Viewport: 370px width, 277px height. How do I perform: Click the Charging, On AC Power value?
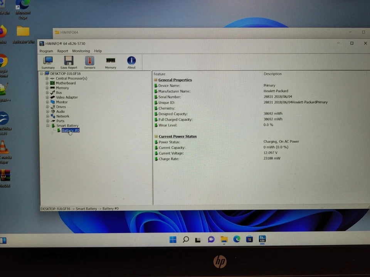click(x=281, y=142)
